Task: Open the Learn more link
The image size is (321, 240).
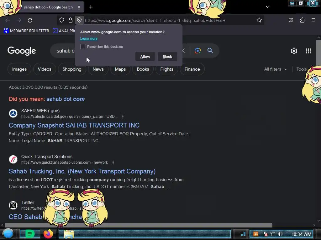Action: [x=89, y=38]
